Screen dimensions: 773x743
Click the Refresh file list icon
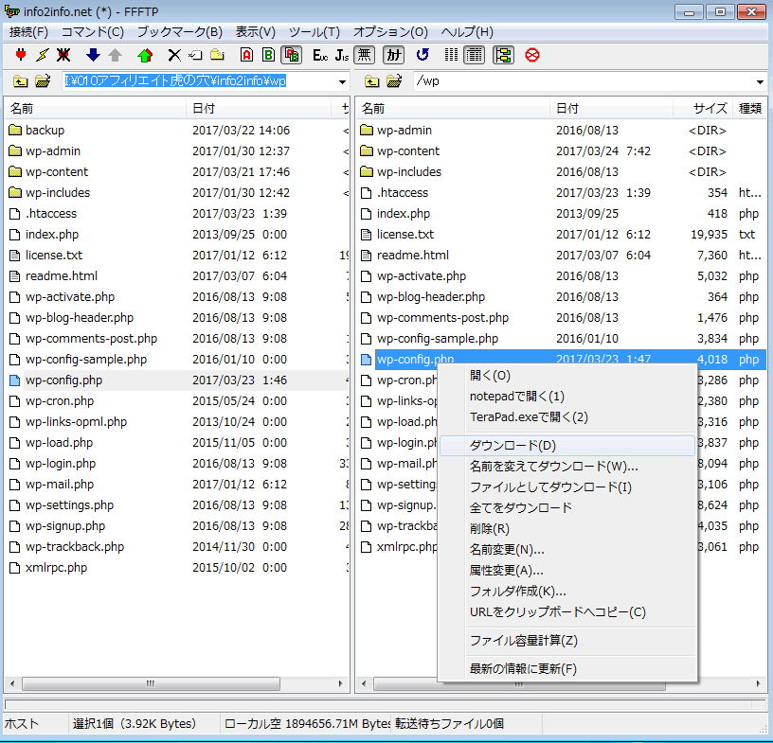(422, 55)
